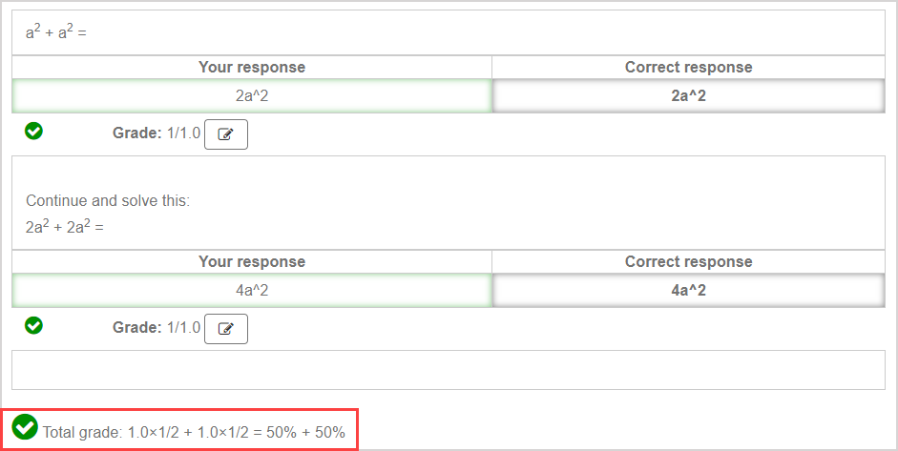The height and width of the screenshot is (451, 898).
Task: Click the green checkmark beside first grade
Action: 33,132
